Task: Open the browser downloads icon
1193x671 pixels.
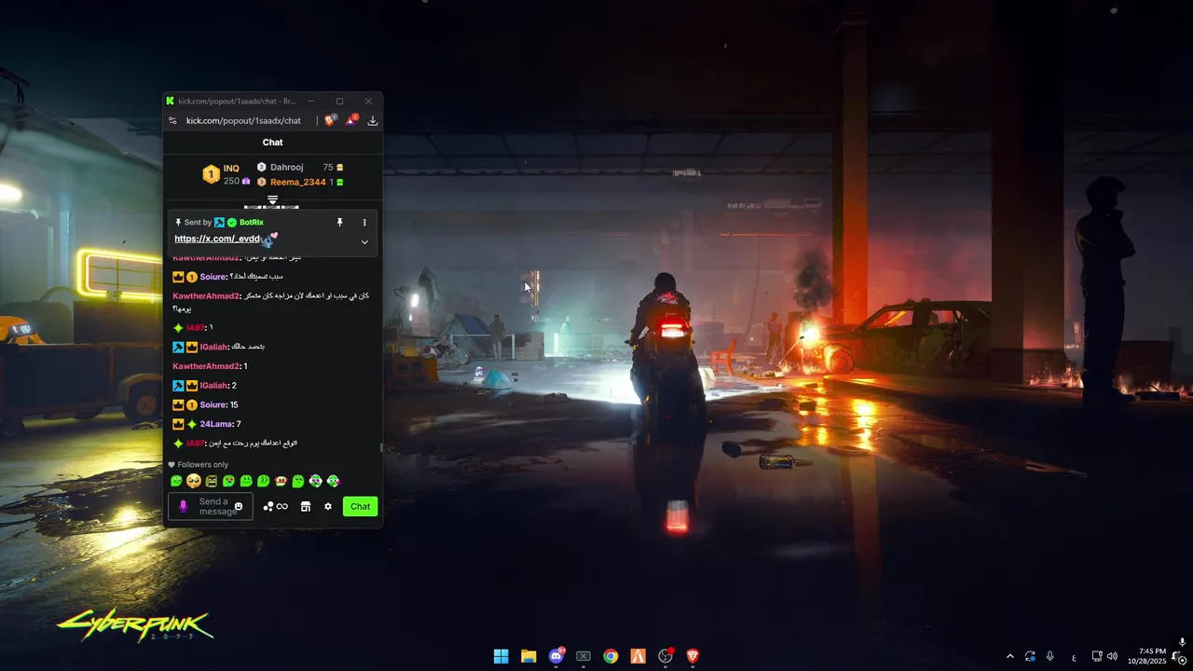Action: coord(373,120)
